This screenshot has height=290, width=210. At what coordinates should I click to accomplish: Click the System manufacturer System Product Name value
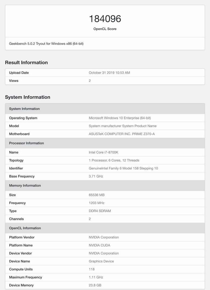123,126
